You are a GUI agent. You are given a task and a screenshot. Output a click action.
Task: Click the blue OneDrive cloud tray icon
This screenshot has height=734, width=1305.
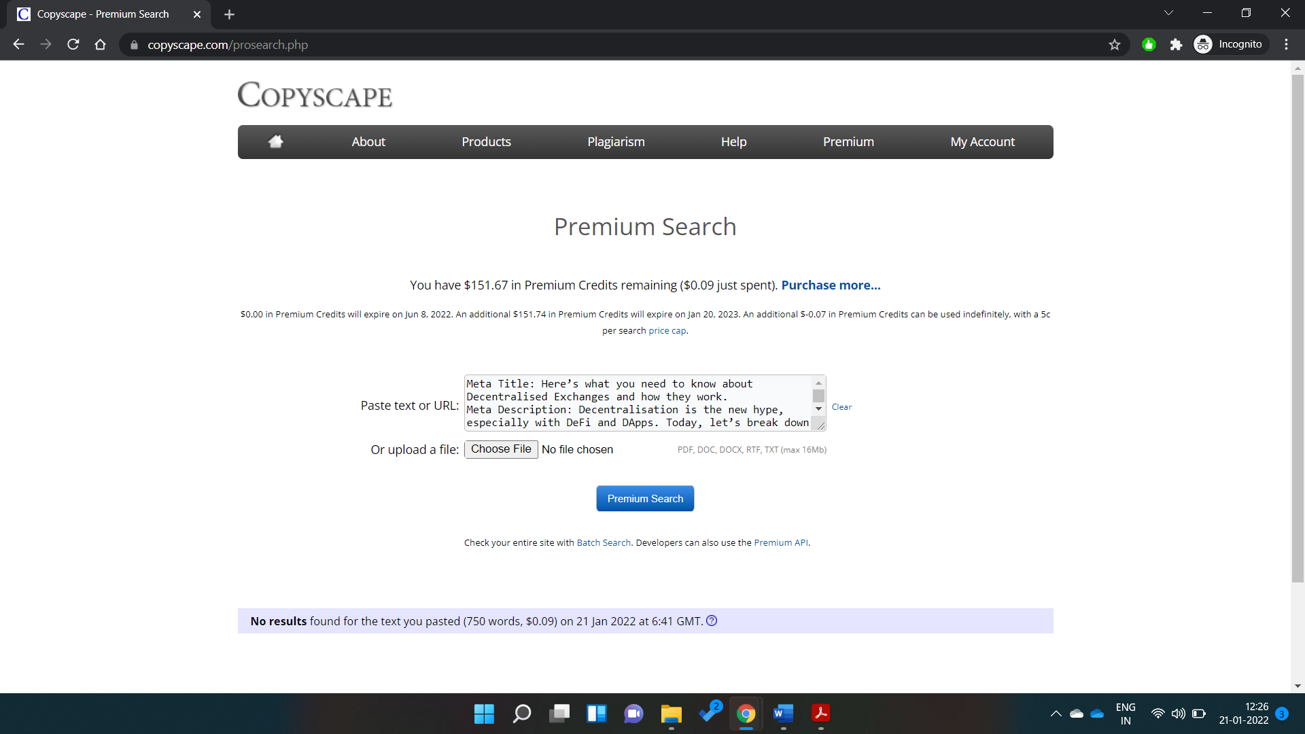[x=1097, y=714]
